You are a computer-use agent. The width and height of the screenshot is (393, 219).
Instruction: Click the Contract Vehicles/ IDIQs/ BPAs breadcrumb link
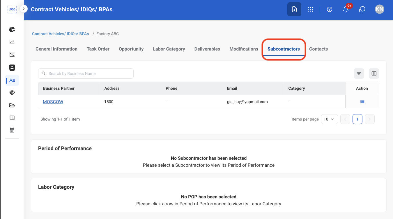(x=61, y=34)
